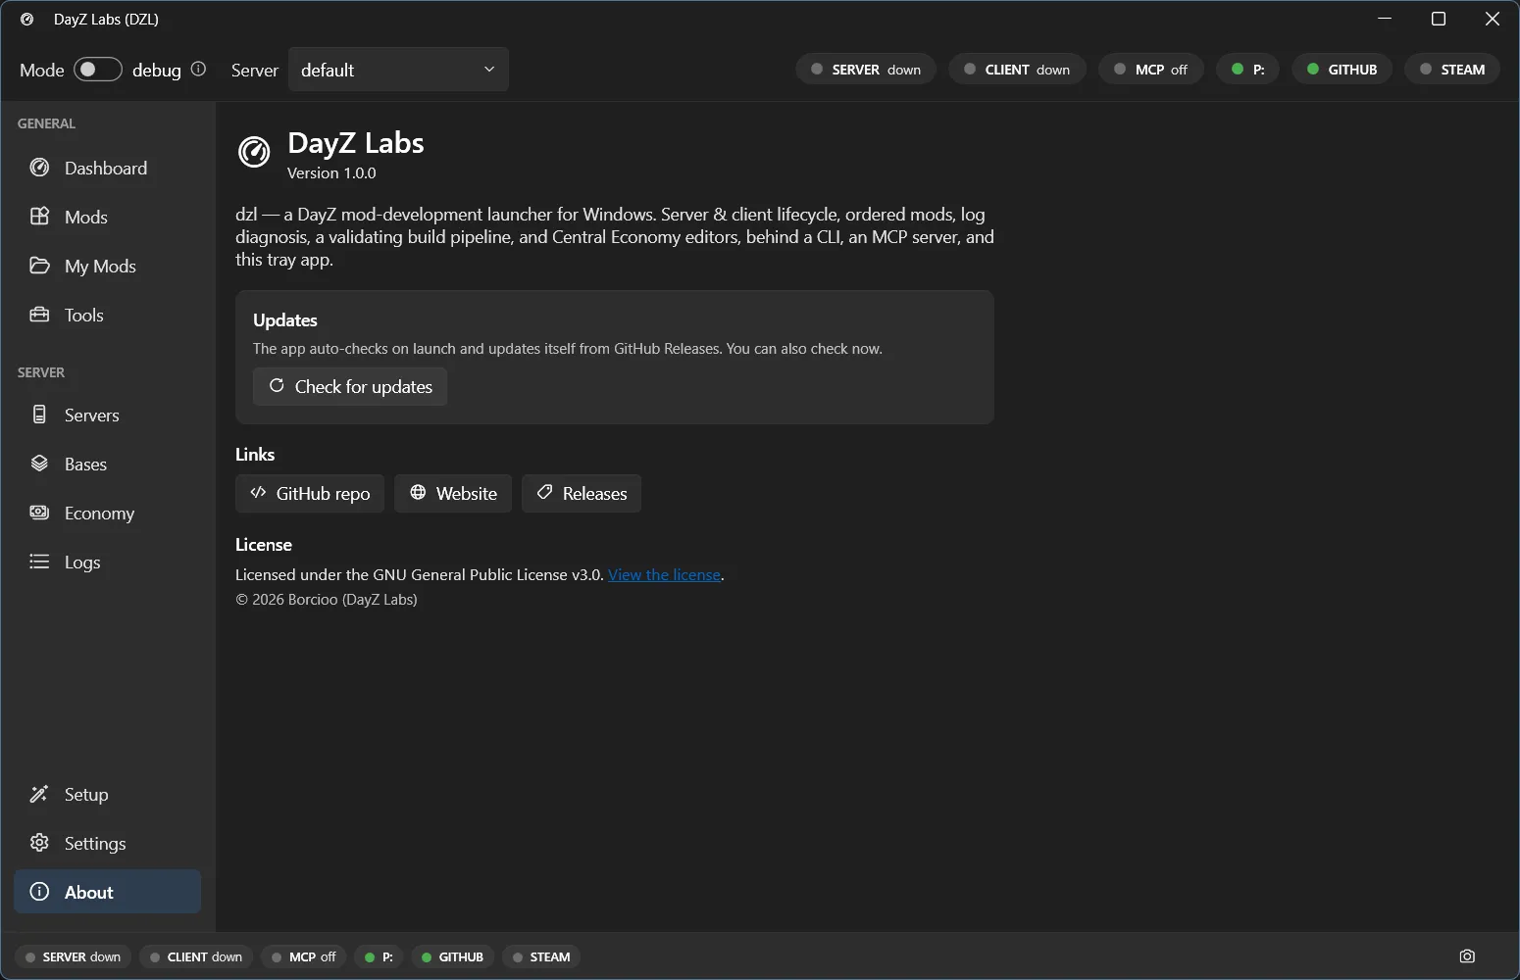
Task: Click the My Mods folder icon
Action: click(x=39, y=266)
